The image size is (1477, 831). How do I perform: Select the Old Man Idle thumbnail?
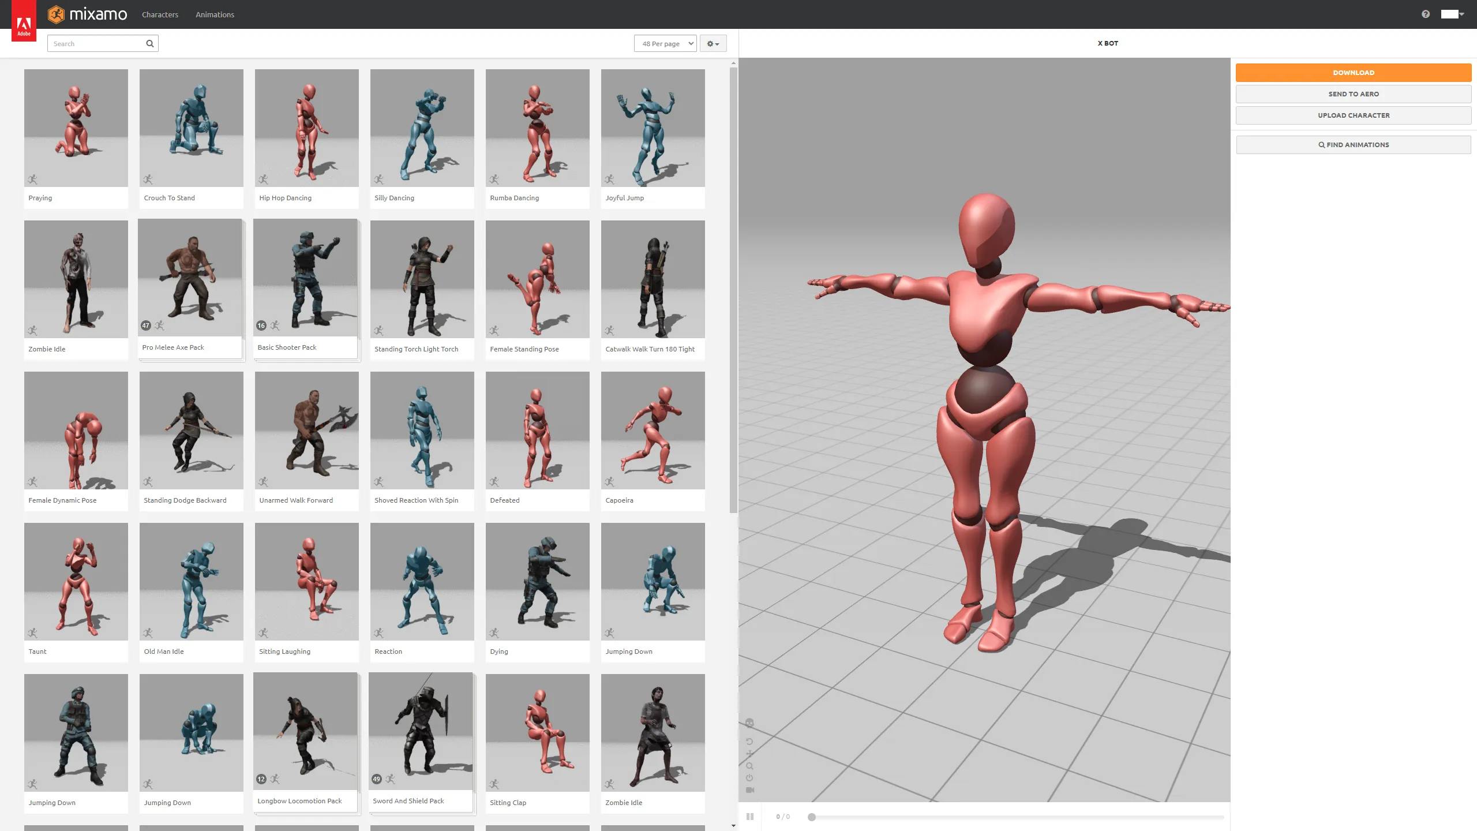192,582
